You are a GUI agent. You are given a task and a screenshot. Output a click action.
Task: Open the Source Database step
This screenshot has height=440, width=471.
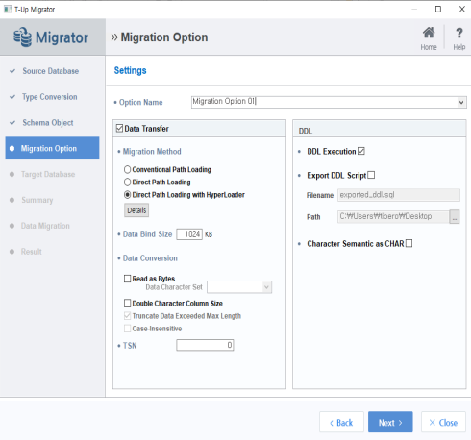pyautogui.click(x=51, y=71)
